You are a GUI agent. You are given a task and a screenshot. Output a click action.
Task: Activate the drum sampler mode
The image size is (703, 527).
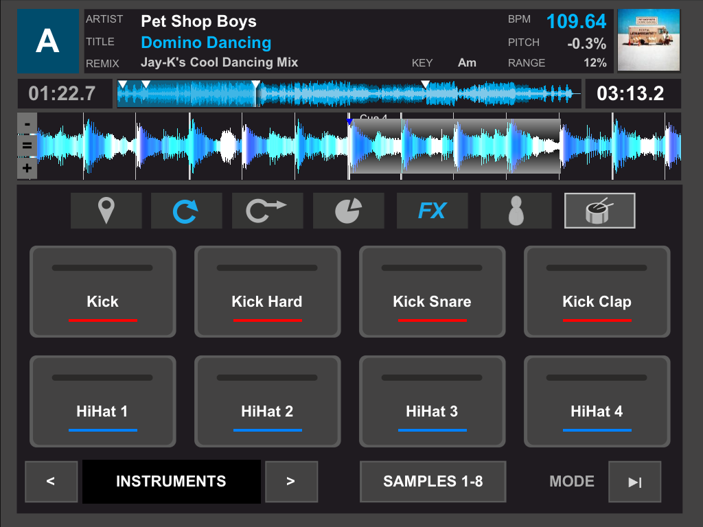pos(599,211)
